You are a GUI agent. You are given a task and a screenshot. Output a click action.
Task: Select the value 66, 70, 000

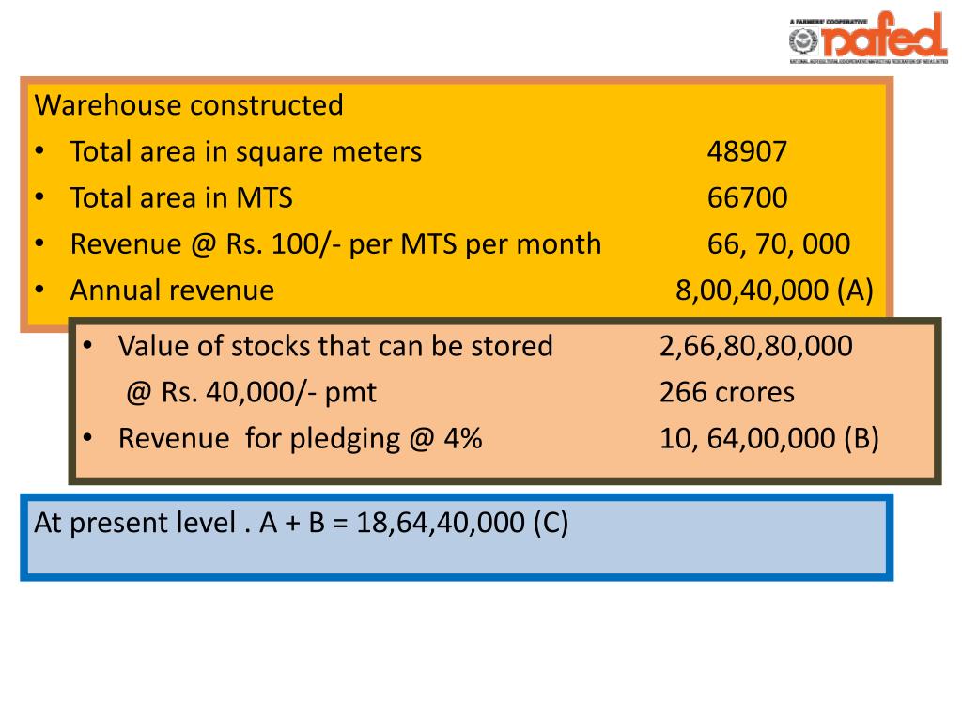[779, 244]
